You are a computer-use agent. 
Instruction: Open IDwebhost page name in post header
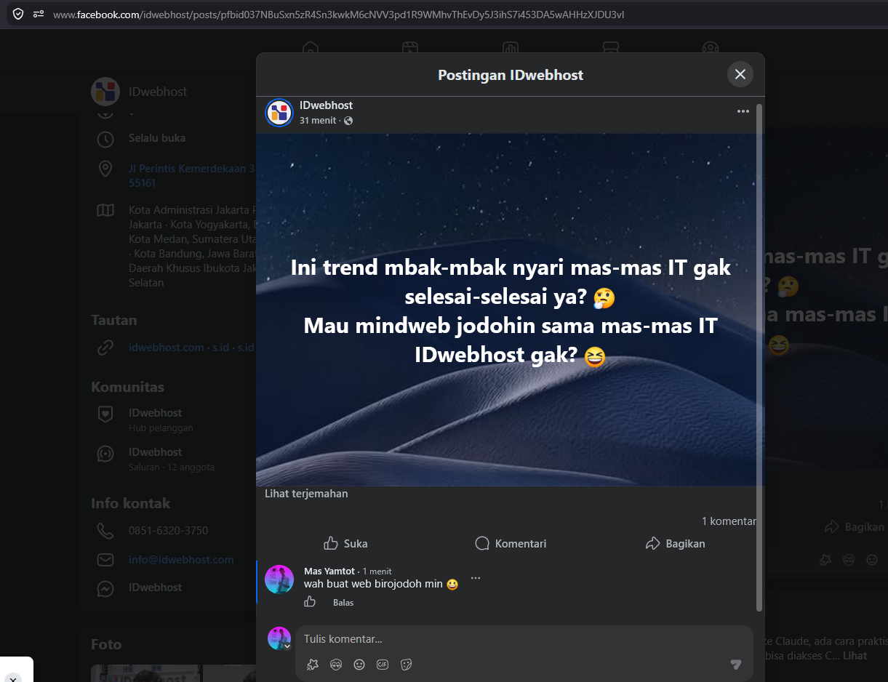tap(326, 105)
